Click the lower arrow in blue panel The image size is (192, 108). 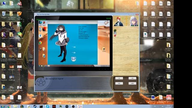tap(73, 53)
